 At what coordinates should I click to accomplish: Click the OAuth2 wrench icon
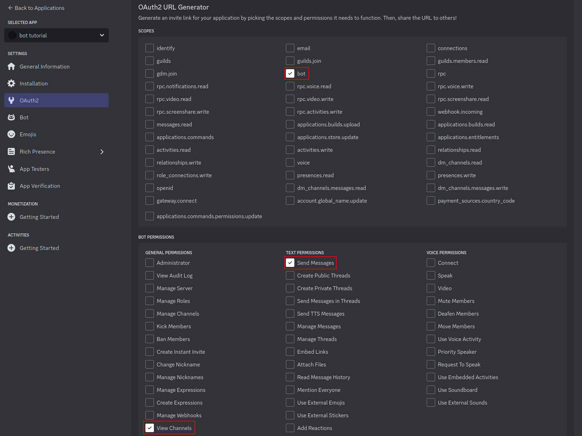pyautogui.click(x=11, y=100)
